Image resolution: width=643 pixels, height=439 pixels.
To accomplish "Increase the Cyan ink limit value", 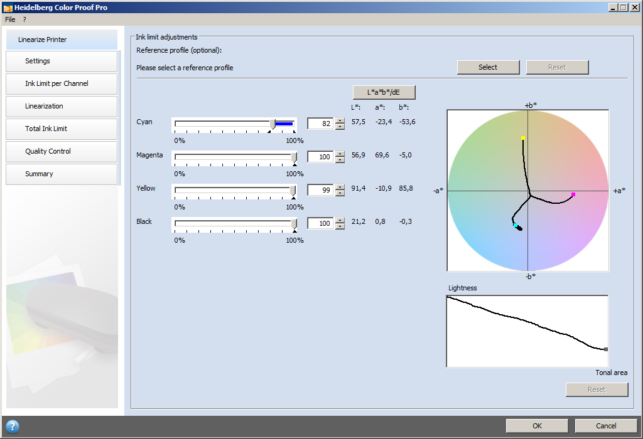I will pos(340,120).
